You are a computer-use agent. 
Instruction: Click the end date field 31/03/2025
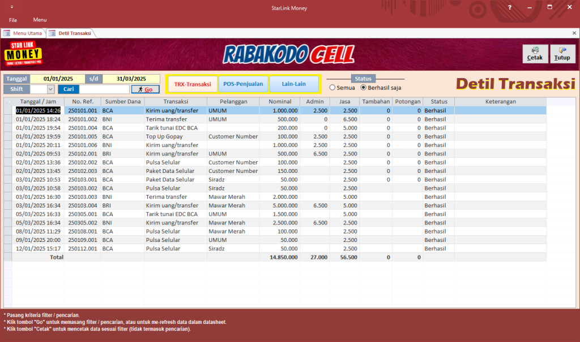pos(131,79)
